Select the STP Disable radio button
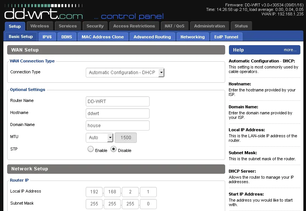 (x=114, y=149)
